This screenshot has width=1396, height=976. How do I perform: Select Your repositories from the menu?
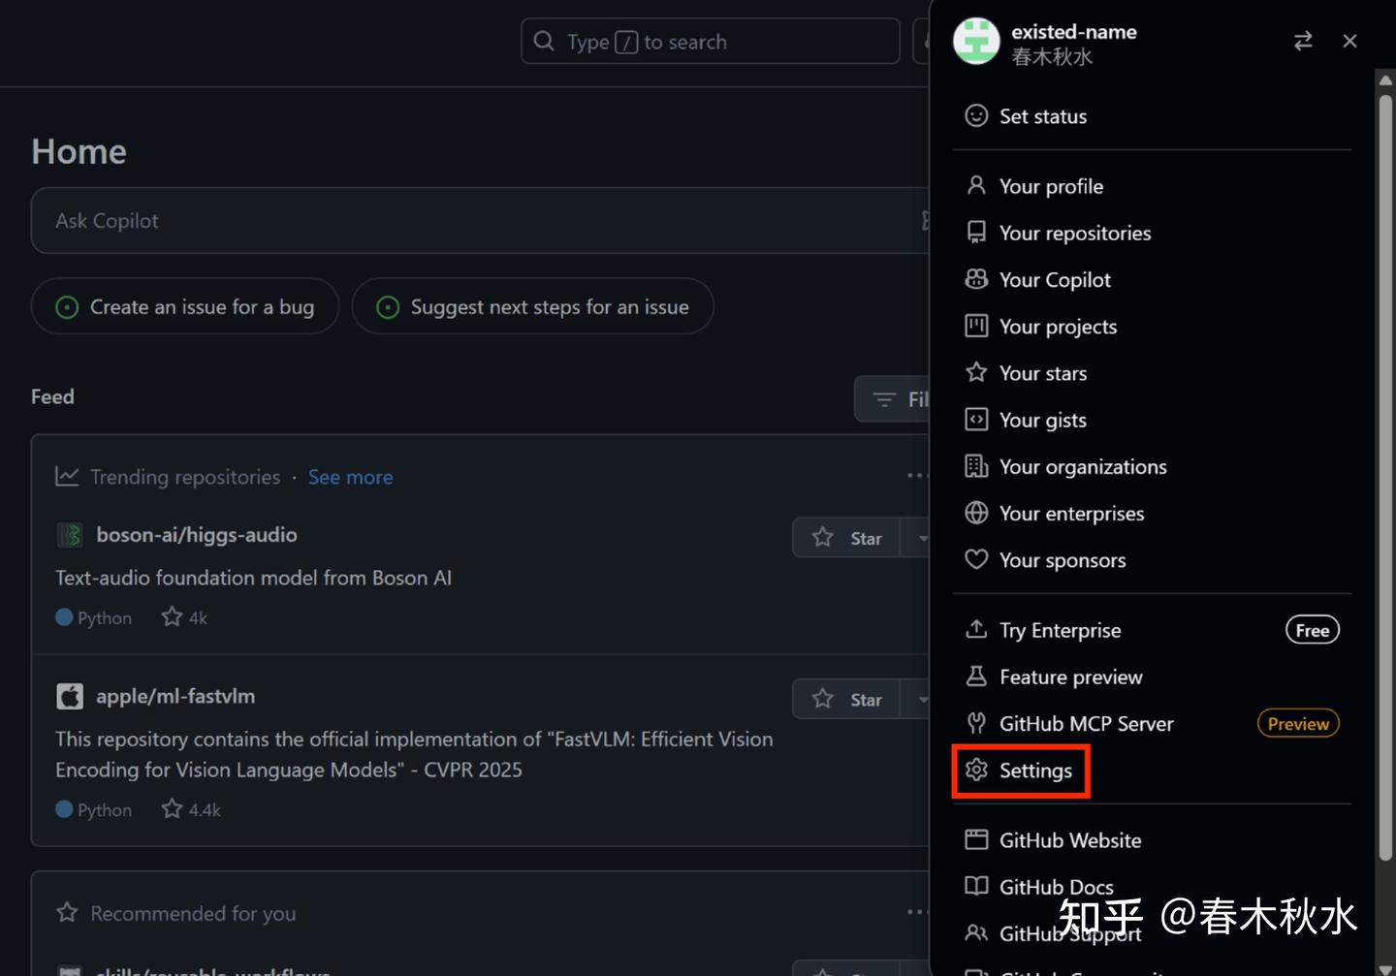[1152, 233]
